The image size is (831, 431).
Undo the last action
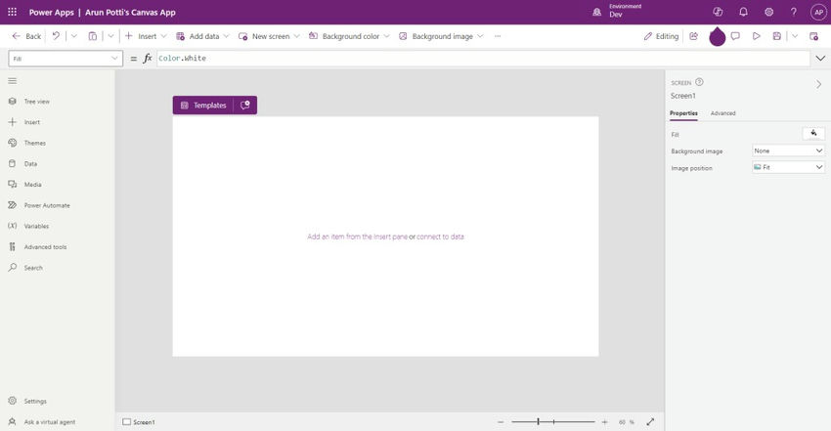click(56, 36)
